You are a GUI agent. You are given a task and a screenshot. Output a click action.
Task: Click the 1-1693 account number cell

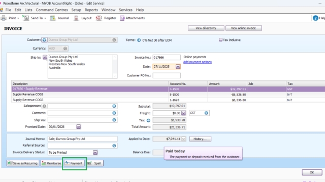click(188, 100)
